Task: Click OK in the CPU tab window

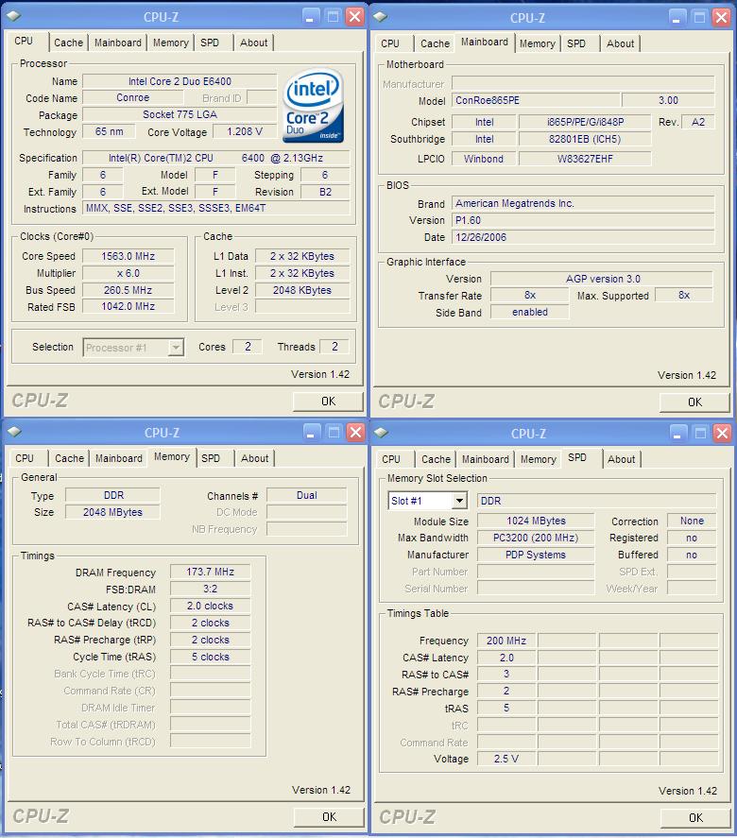Action: 328,402
